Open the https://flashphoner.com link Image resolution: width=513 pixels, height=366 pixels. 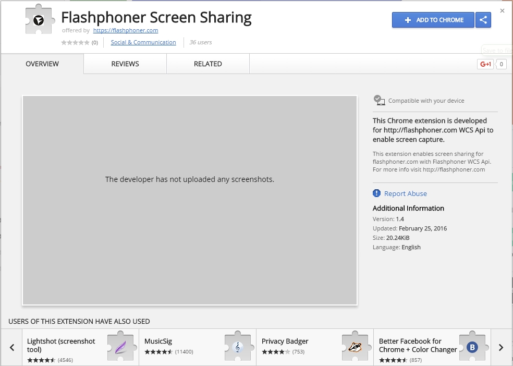126,30
